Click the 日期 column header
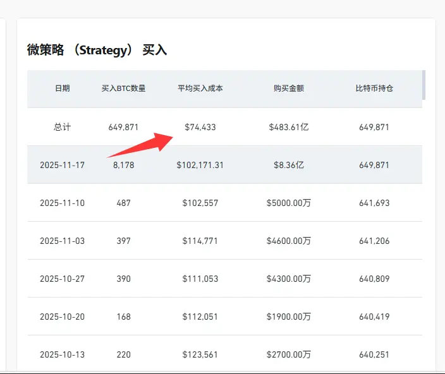This screenshot has height=374, width=445. point(62,88)
